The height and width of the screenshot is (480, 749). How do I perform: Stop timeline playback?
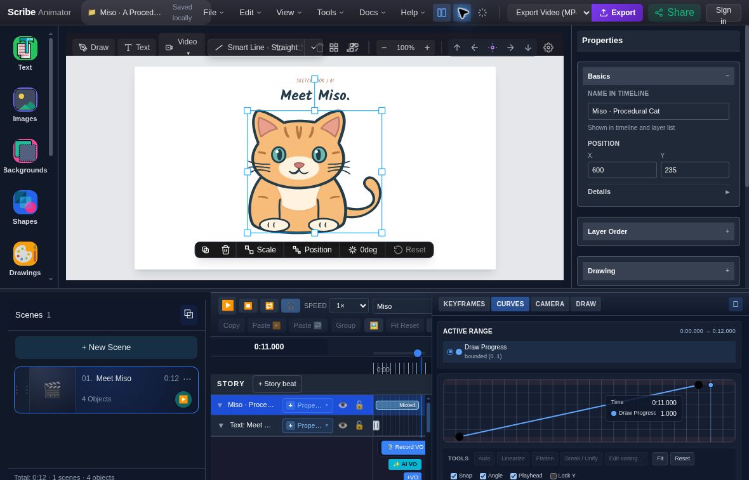248,306
